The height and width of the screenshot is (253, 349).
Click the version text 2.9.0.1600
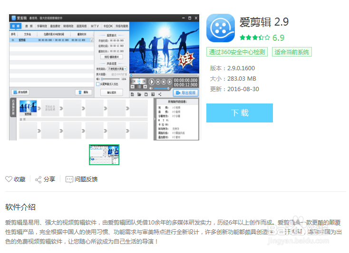pyautogui.click(x=241, y=68)
